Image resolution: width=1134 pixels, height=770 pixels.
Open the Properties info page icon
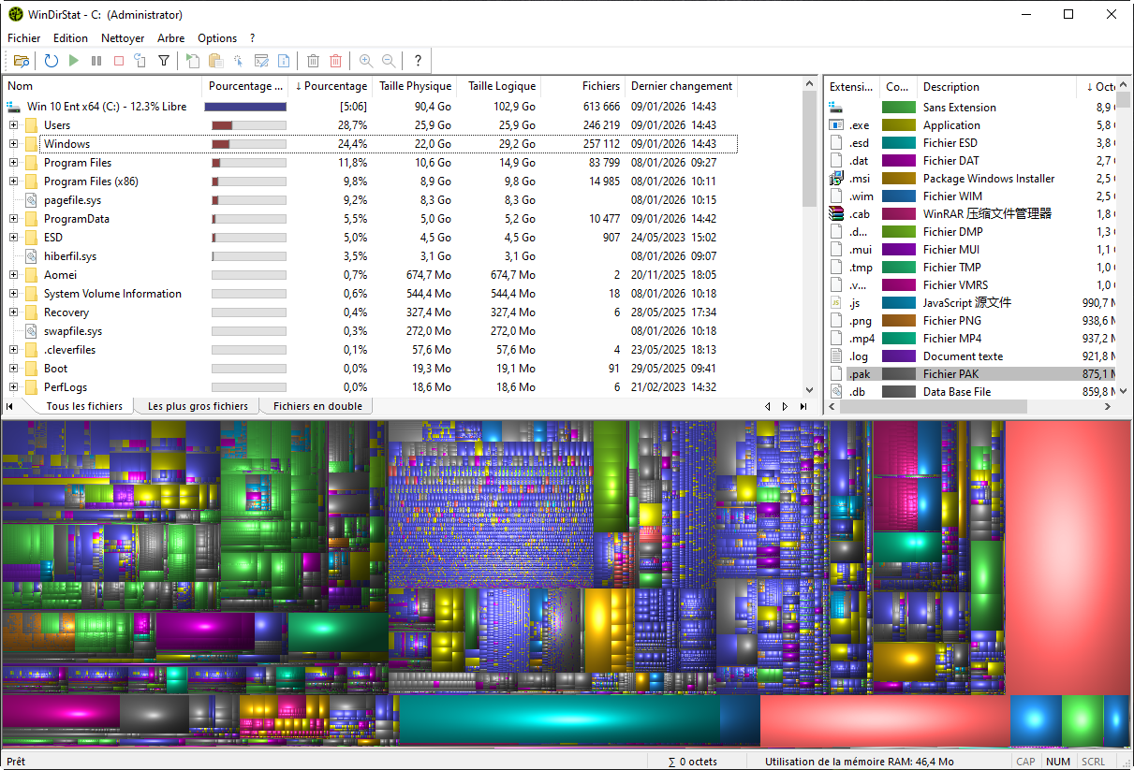pyautogui.click(x=284, y=61)
